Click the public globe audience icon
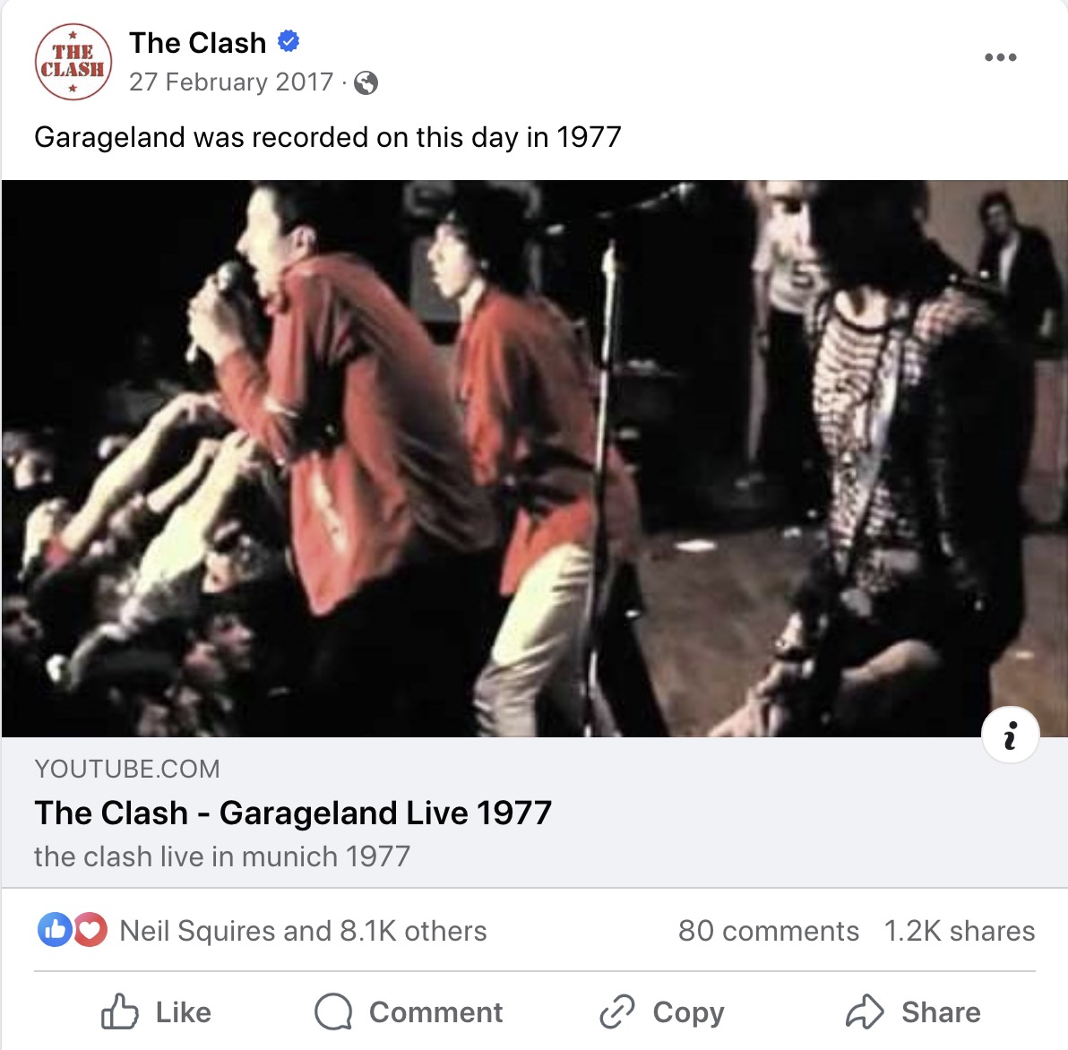This screenshot has height=1050, width=1068. click(x=366, y=83)
